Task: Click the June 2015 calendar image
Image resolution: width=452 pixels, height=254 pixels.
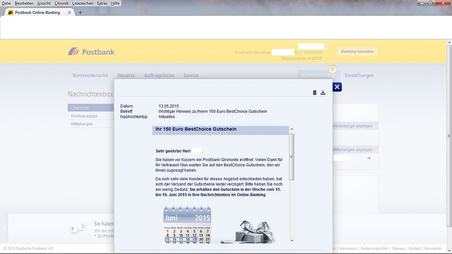Action: (187, 225)
